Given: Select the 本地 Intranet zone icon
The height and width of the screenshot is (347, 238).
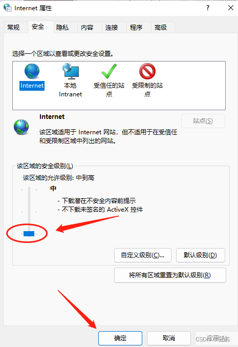Looking at the screenshot, I should point(71,71).
